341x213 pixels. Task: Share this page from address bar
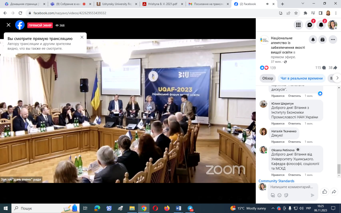tap(288, 13)
